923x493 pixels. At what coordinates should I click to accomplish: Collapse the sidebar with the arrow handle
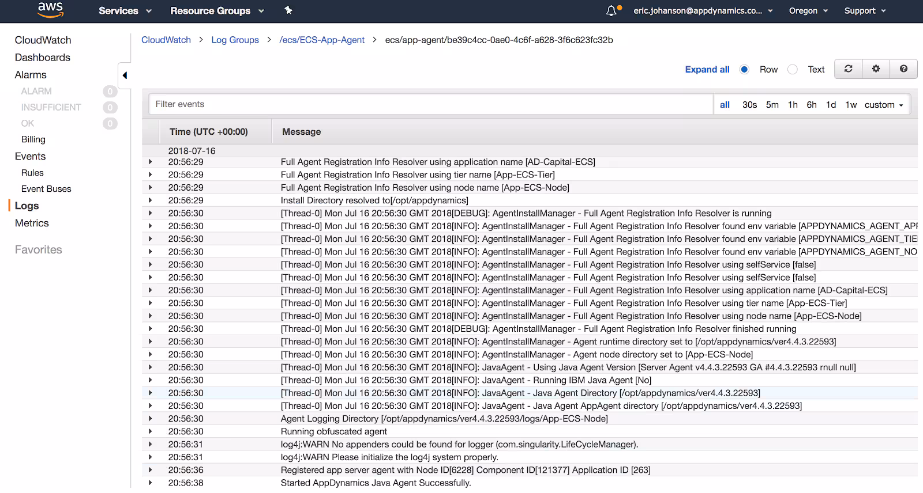click(x=125, y=75)
